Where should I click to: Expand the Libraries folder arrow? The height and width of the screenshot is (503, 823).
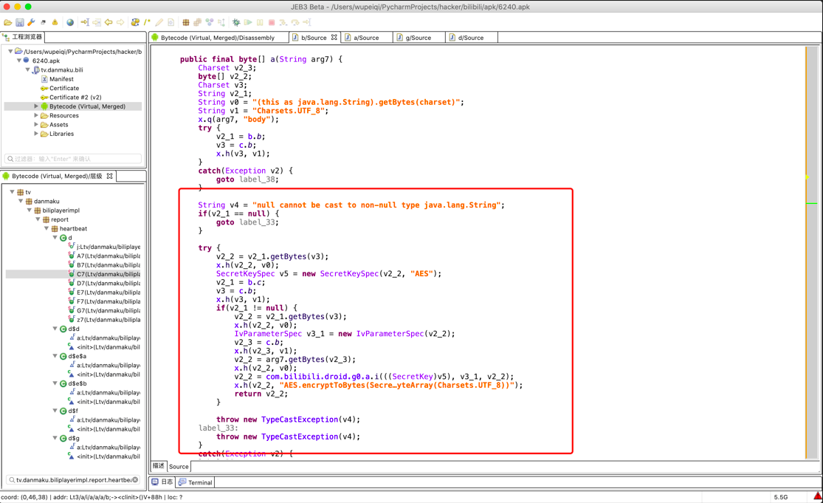pos(36,134)
